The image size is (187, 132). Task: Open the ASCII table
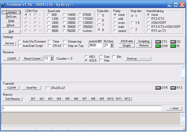[127, 41]
